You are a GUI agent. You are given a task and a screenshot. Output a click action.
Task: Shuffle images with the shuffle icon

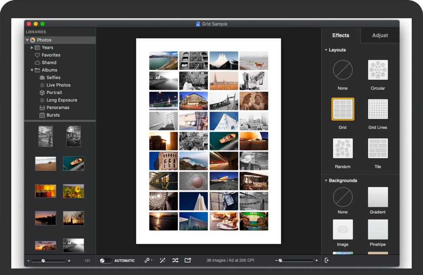pyautogui.click(x=175, y=260)
